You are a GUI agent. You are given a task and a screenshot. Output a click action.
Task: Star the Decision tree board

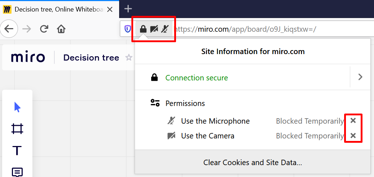tap(129, 58)
